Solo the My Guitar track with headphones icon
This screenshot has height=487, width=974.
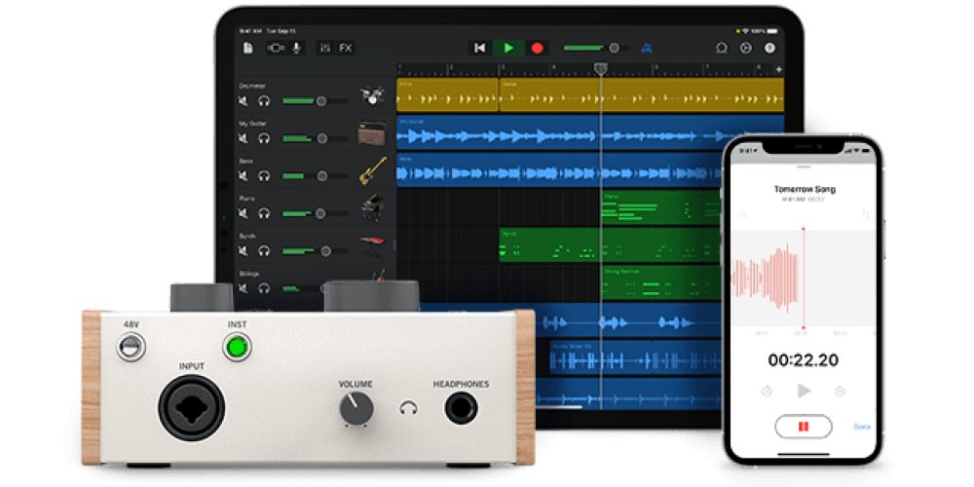pos(263,138)
